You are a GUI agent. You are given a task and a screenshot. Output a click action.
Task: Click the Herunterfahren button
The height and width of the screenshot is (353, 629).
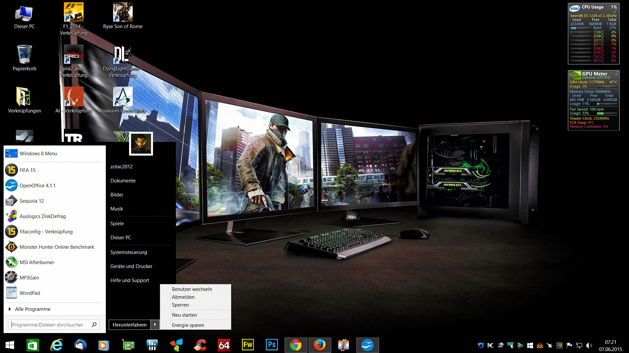(129, 325)
